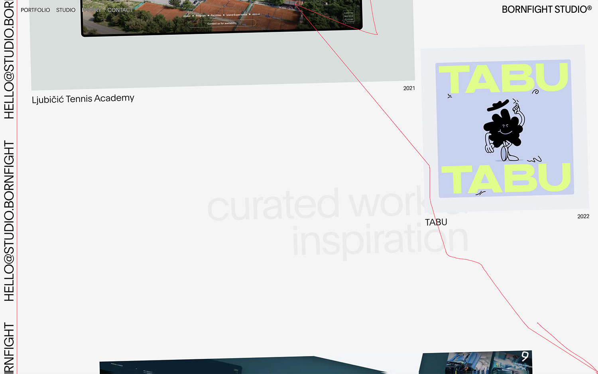Open the racing car project thumbnail
This screenshot has height=374, width=598.
[476, 363]
